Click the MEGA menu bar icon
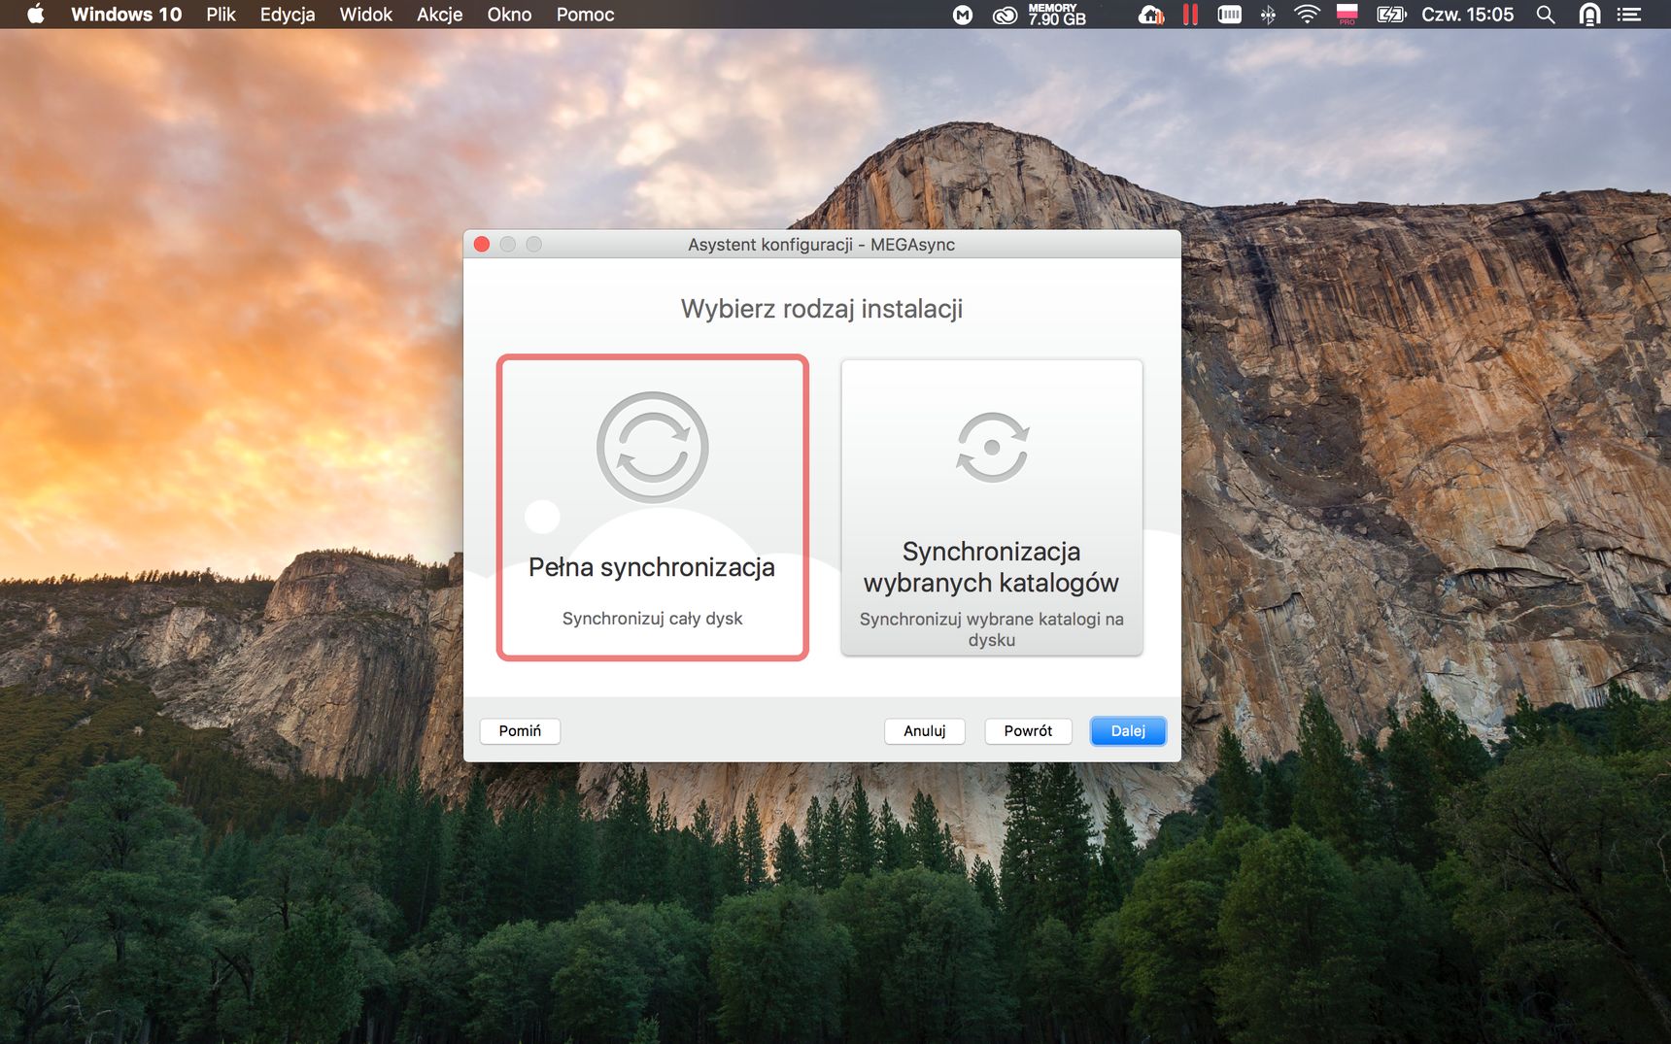 point(963,15)
